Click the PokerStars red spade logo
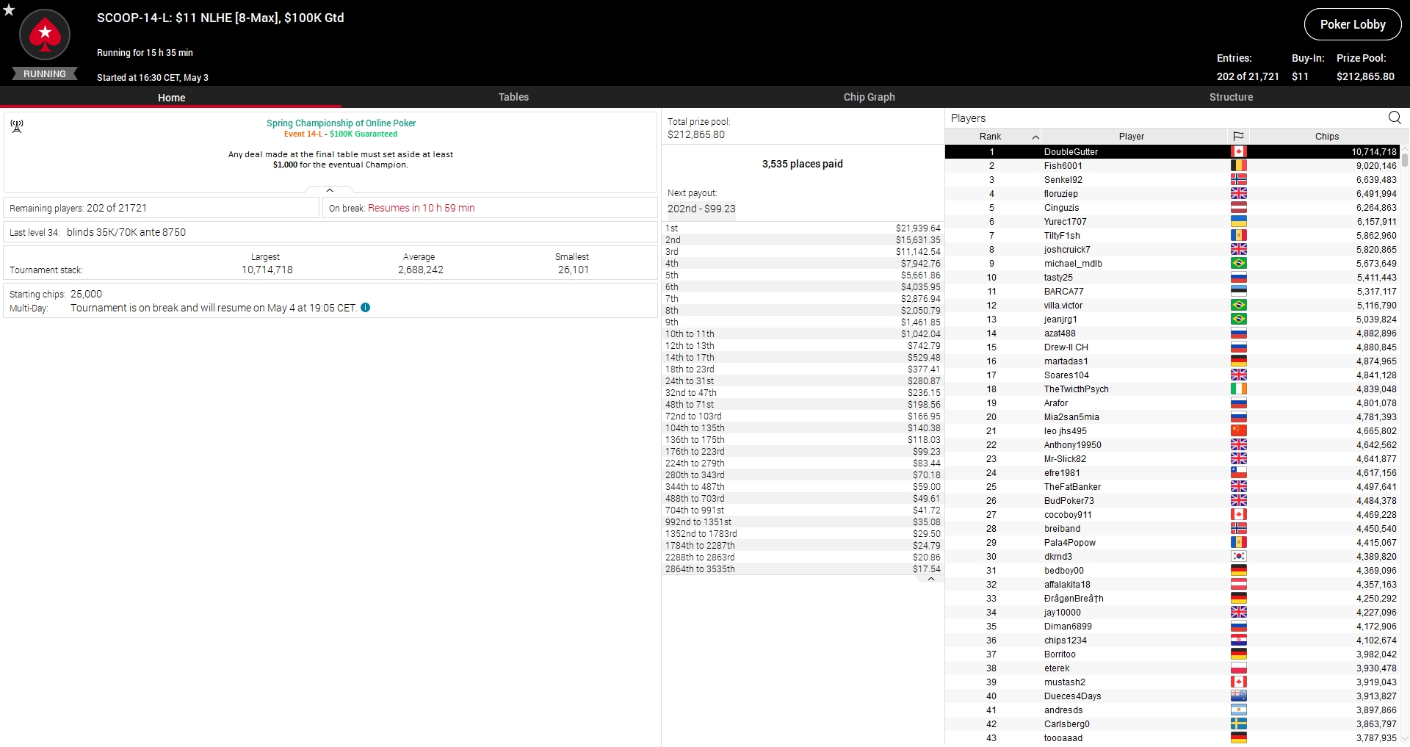 (x=45, y=35)
